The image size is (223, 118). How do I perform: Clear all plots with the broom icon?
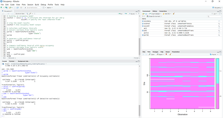[170, 54]
